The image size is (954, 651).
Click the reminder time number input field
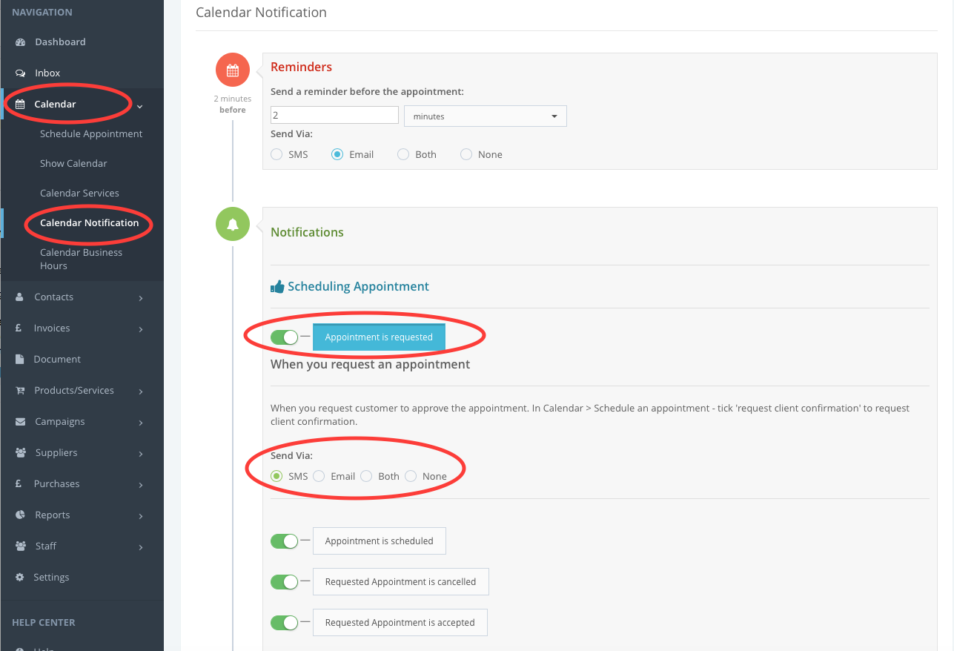click(x=334, y=116)
